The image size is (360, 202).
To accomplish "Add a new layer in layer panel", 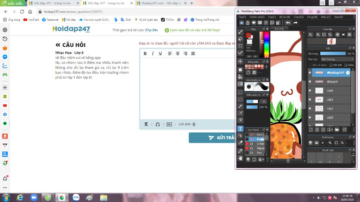I will pos(311,130).
